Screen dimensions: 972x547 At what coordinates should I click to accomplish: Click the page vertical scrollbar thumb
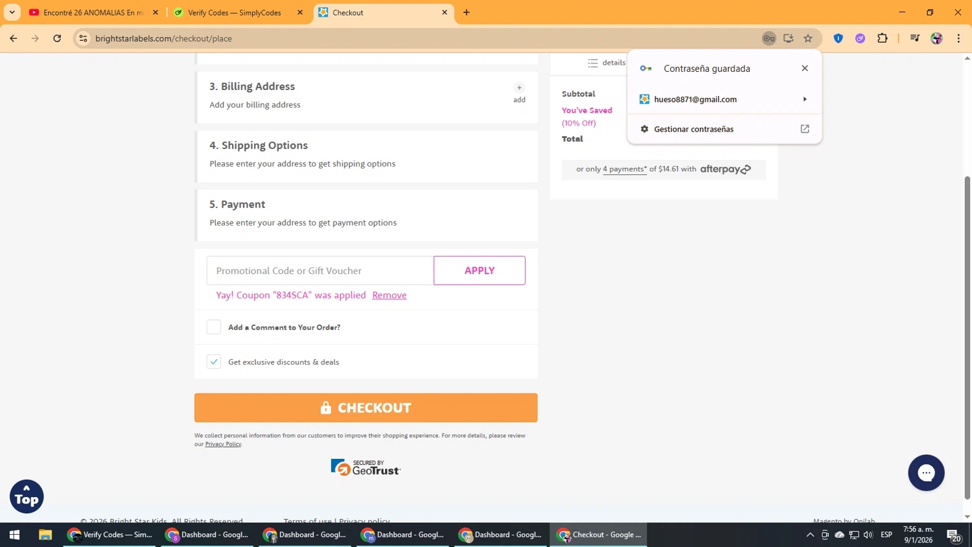tap(967, 337)
